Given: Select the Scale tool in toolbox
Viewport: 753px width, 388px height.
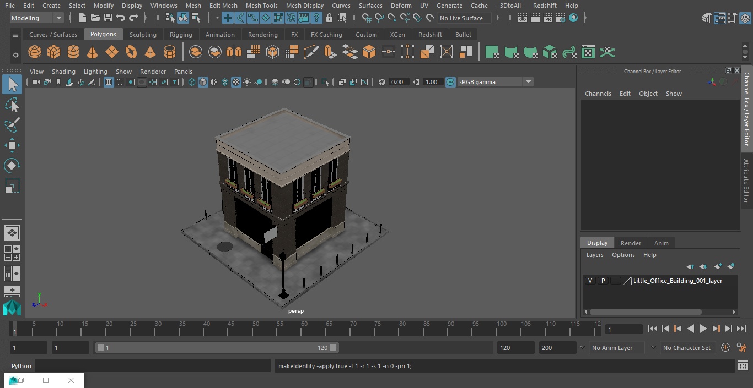Looking at the screenshot, I should click(x=12, y=186).
